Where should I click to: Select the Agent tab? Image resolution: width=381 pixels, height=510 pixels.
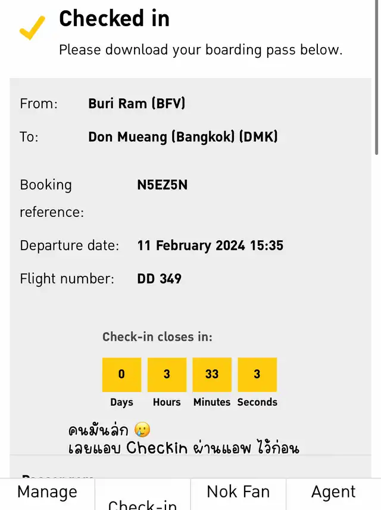(x=333, y=492)
